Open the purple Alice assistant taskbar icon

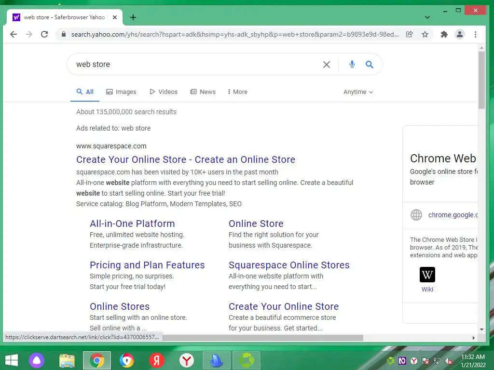point(37,360)
